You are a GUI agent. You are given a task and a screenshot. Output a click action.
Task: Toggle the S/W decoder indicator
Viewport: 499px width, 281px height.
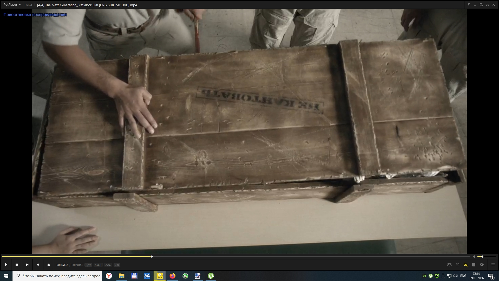click(88, 265)
